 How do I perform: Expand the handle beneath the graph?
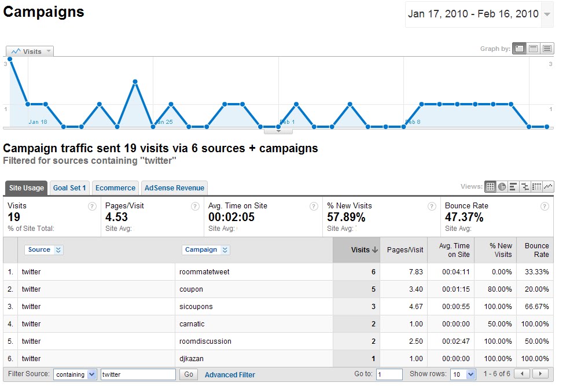pyautogui.click(x=278, y=131)
